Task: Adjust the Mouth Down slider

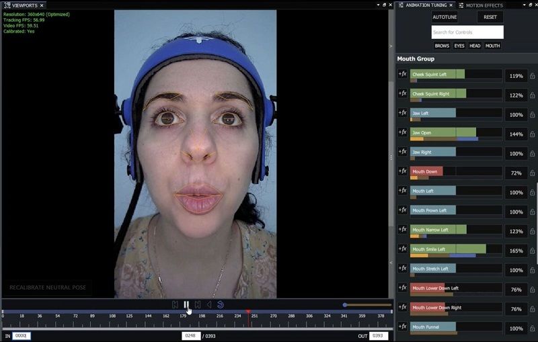Action: click(456, 171)
